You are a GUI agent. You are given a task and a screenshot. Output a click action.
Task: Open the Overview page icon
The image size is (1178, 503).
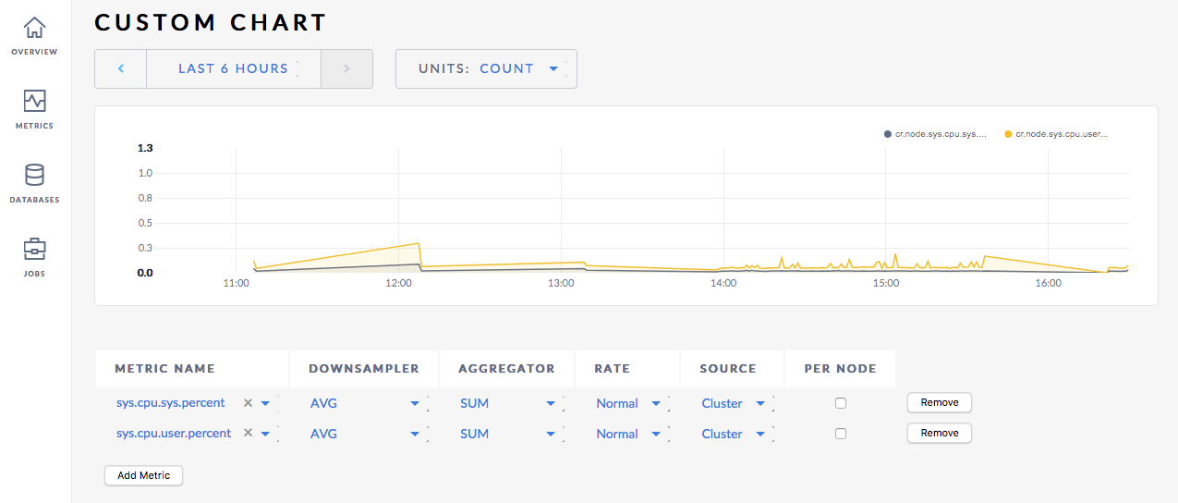coord(34,28)
